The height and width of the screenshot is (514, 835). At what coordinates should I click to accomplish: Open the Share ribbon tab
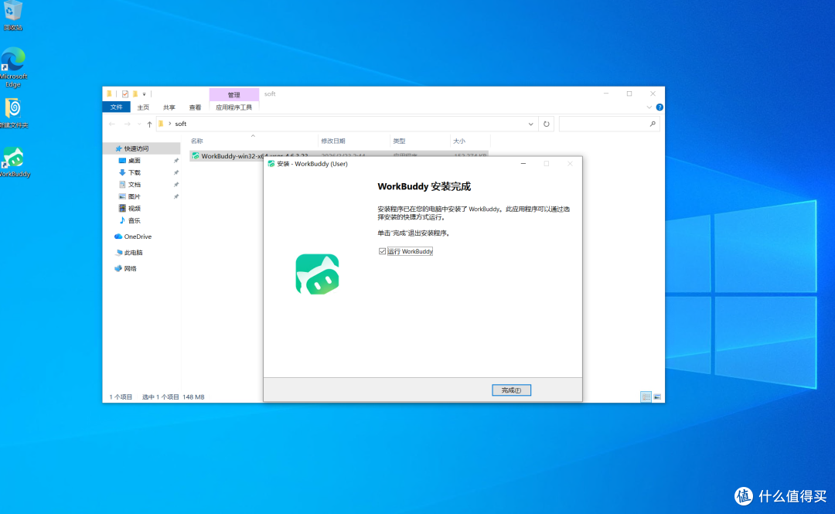(x=169, y=107)
